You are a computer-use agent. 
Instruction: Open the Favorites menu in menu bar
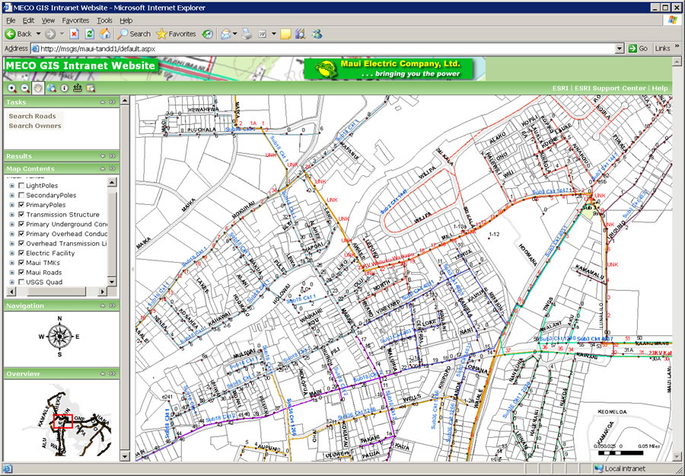pyautogui.click(x=75, y=21)
